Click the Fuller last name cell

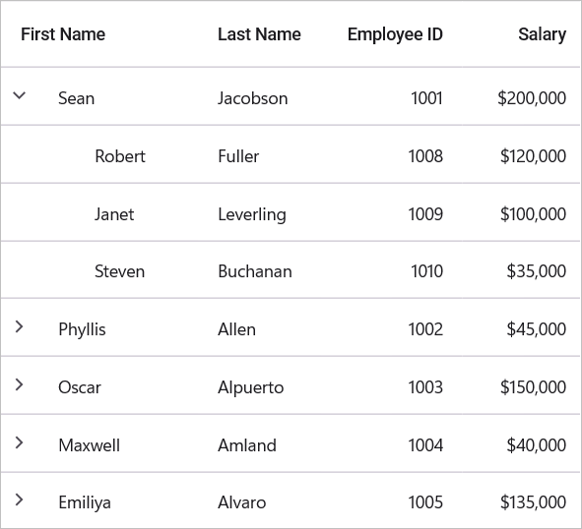(x=238, y=156)
